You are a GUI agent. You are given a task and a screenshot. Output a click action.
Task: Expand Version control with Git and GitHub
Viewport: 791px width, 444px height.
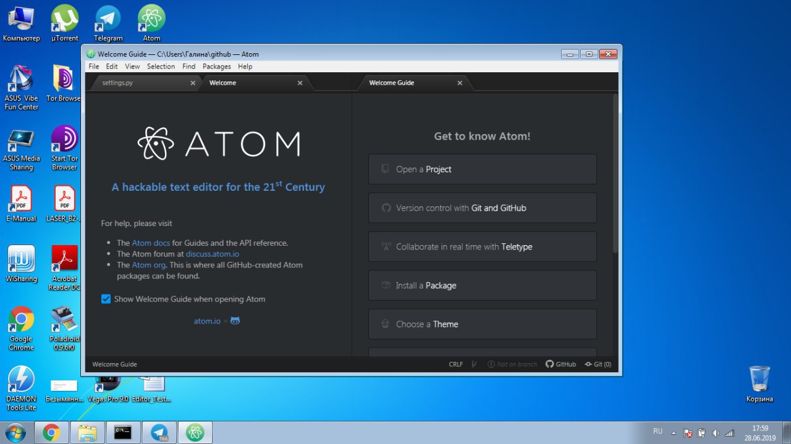coord(482,208)
